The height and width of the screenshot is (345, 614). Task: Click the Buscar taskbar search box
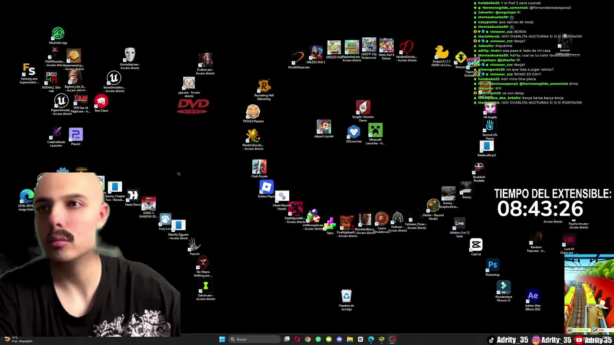tap(253, 339)
